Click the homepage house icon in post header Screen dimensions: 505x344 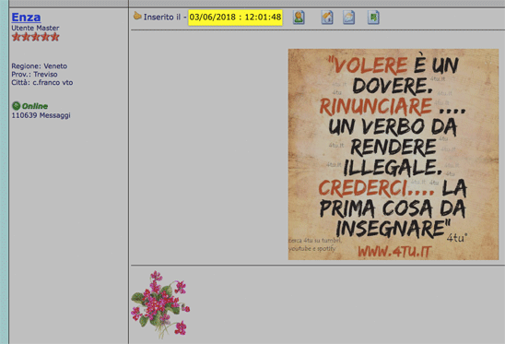pos(327,18)
